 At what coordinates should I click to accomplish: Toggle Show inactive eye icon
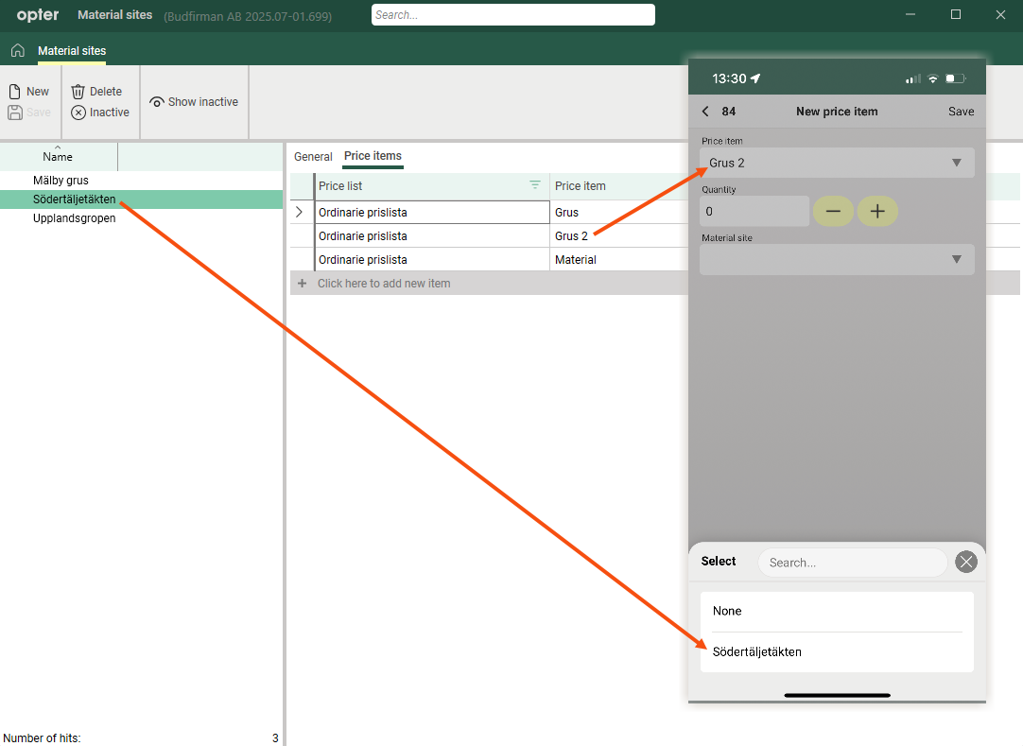click(x=157, y=102)
